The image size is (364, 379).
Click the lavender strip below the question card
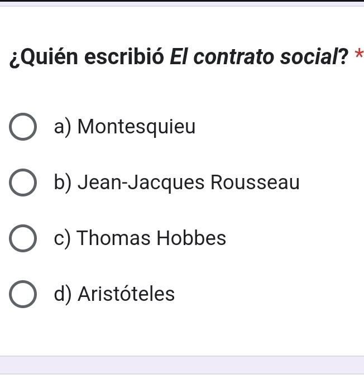click(x=182, y=366)
